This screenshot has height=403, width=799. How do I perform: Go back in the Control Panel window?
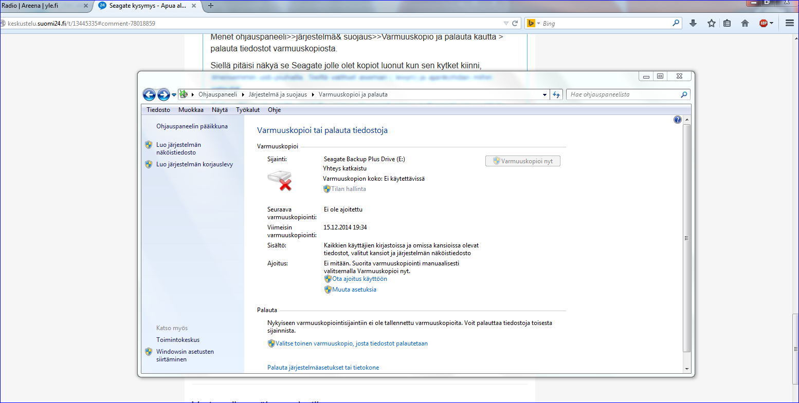click(149, 94)
